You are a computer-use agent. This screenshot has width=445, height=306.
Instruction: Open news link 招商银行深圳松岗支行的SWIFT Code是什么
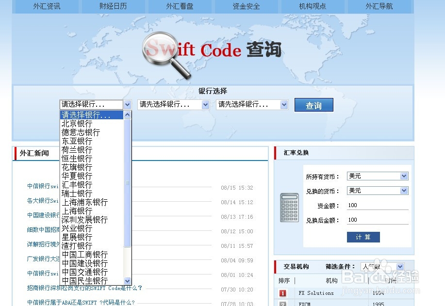84,288
